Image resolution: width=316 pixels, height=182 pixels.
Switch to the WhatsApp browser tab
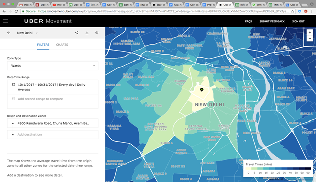tap(258, 5)
